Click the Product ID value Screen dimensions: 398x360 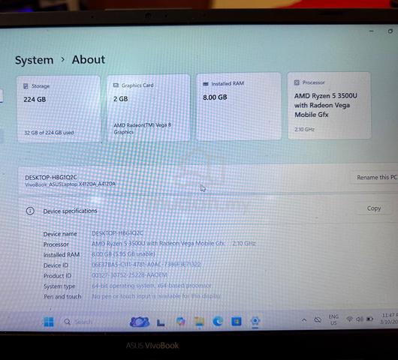tap(129, 274)
